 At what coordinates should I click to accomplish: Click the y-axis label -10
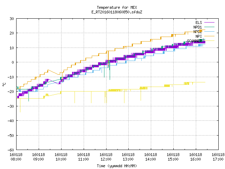11,77
